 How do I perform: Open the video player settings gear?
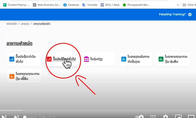[165, 116]
